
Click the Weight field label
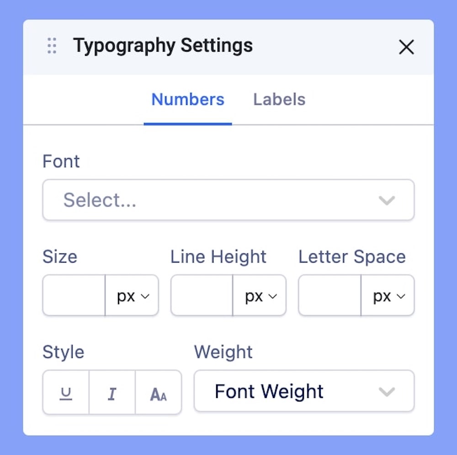point(223,352)
